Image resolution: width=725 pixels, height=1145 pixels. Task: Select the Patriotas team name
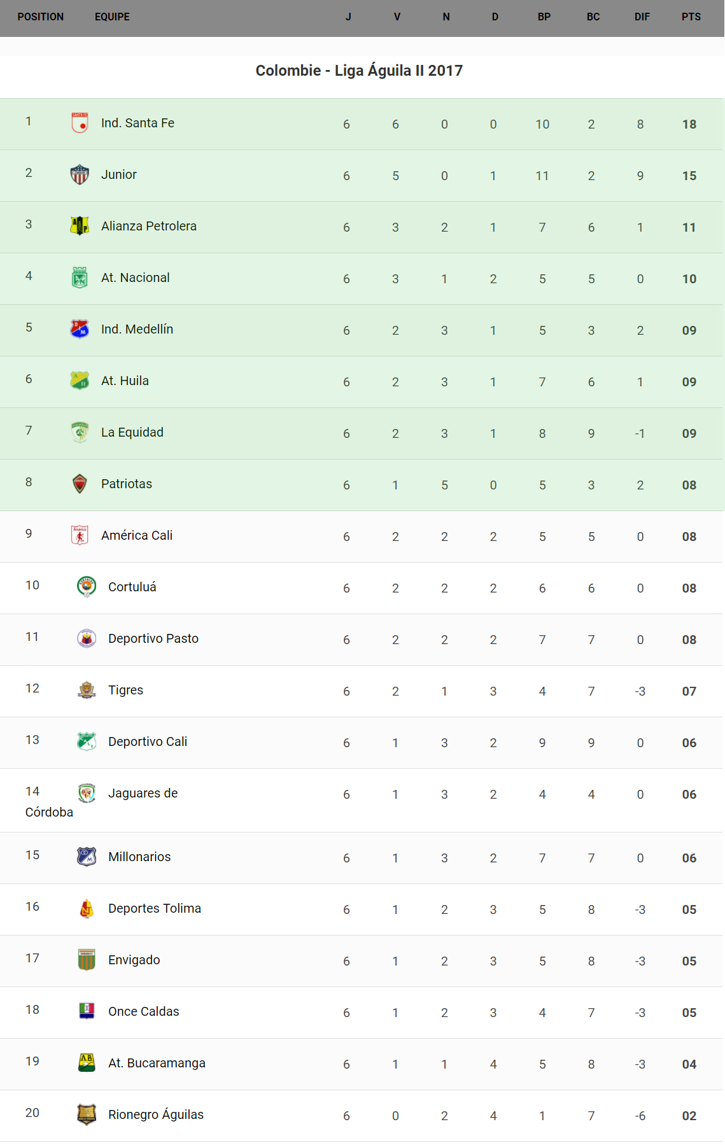127,484
